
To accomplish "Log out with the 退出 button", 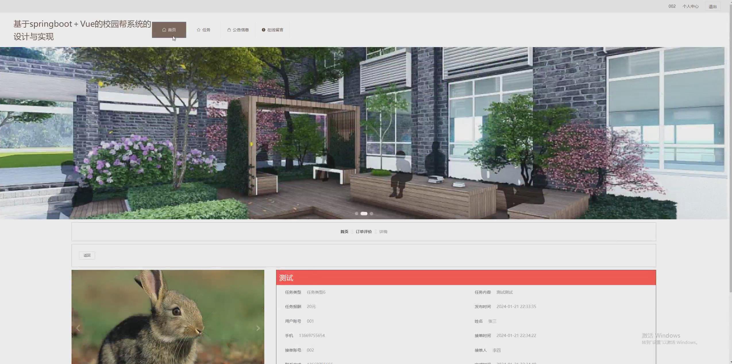I will pyautogui.click(x=712, y=7).
